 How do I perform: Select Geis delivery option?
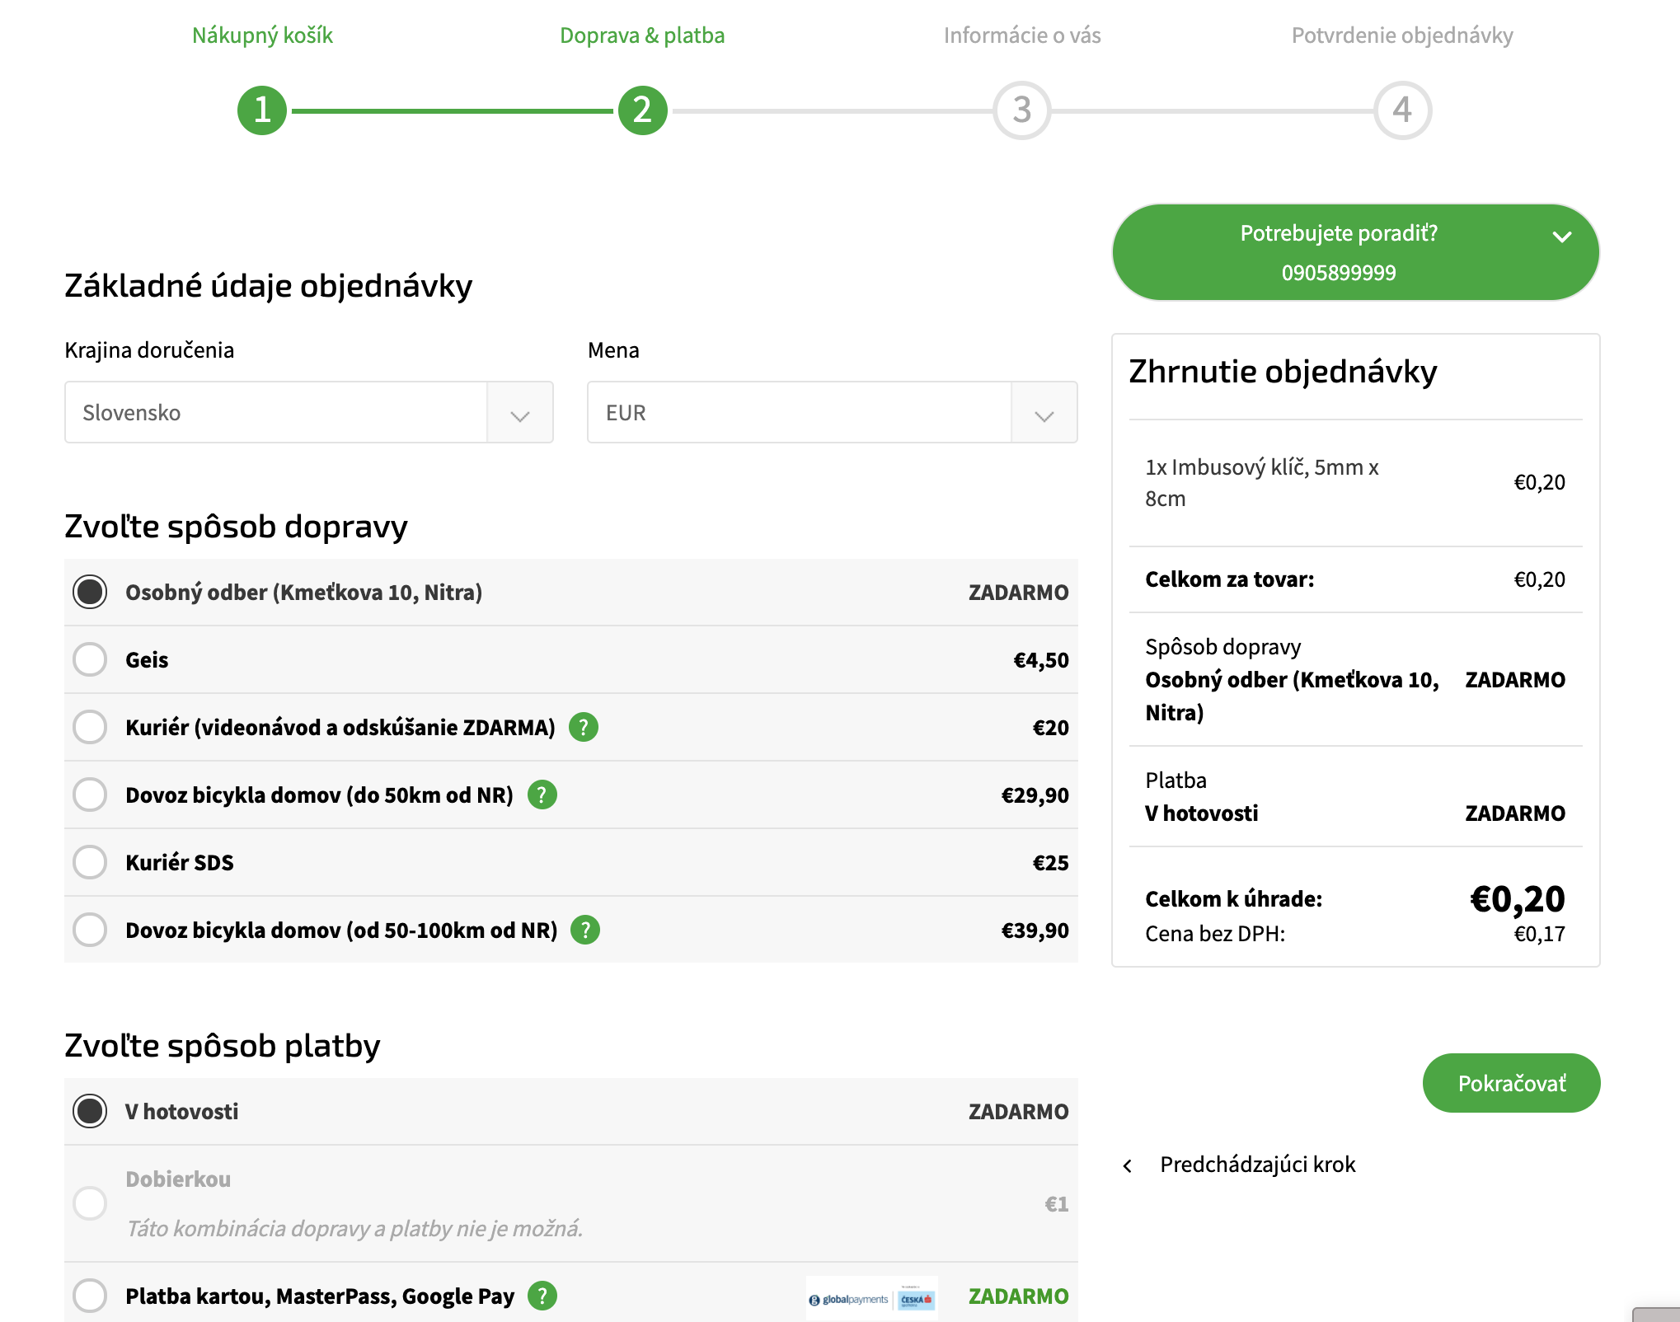point(90,659)
